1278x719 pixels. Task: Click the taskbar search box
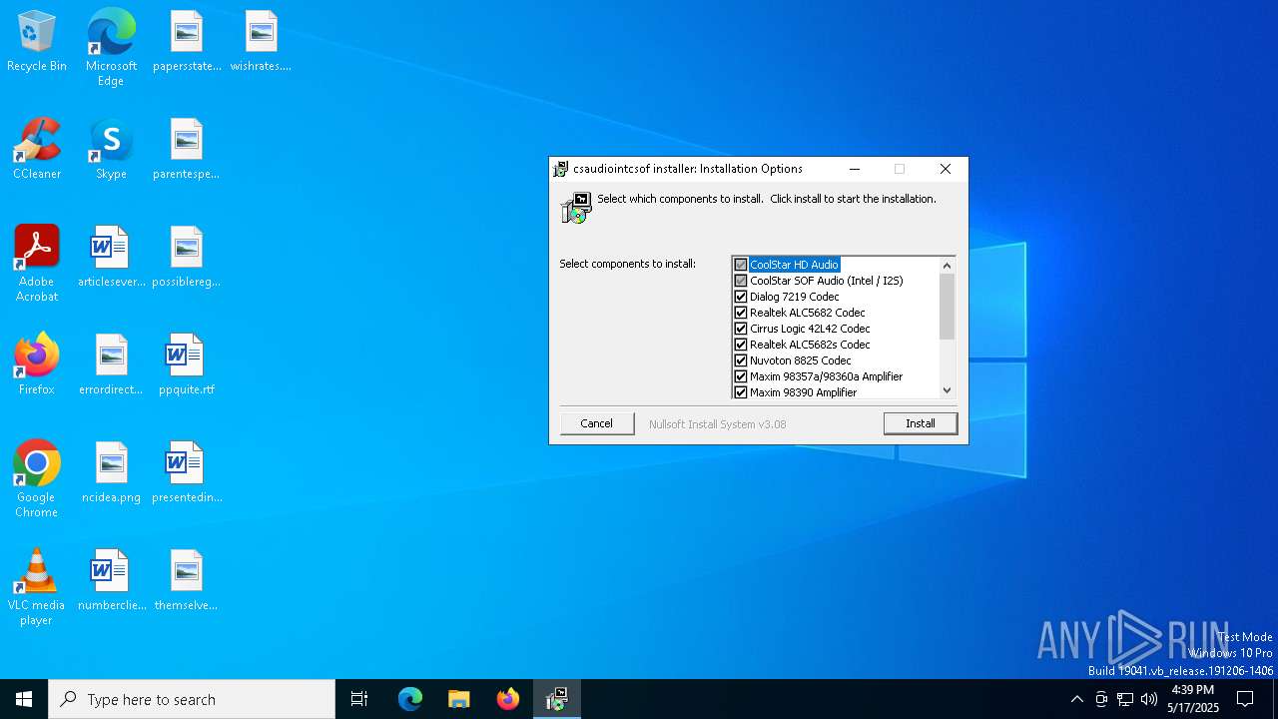(192, 699)
